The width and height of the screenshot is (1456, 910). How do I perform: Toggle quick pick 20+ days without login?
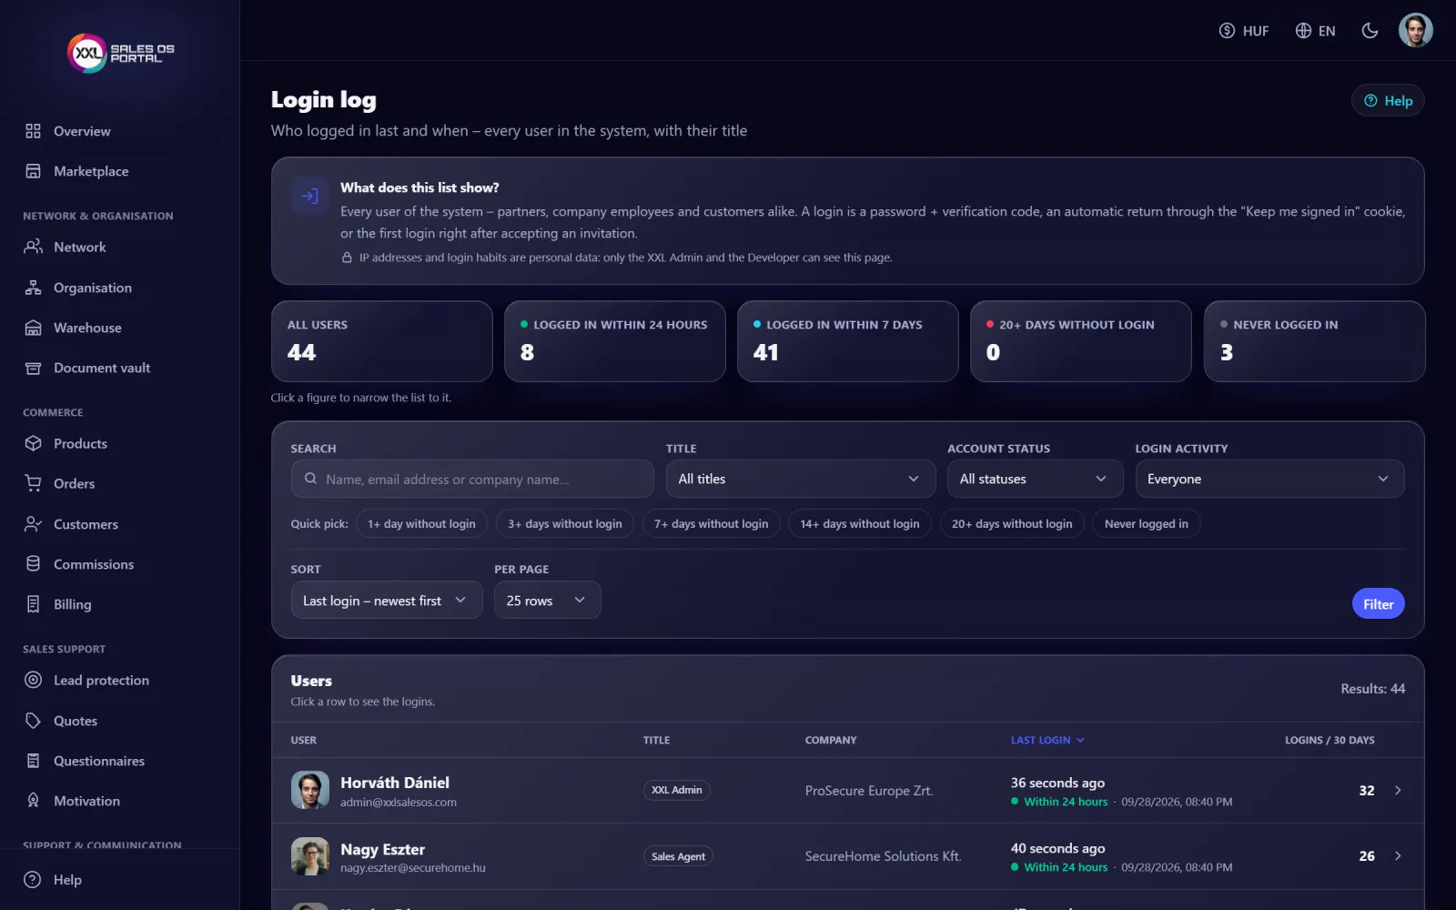click(1012, 524)
